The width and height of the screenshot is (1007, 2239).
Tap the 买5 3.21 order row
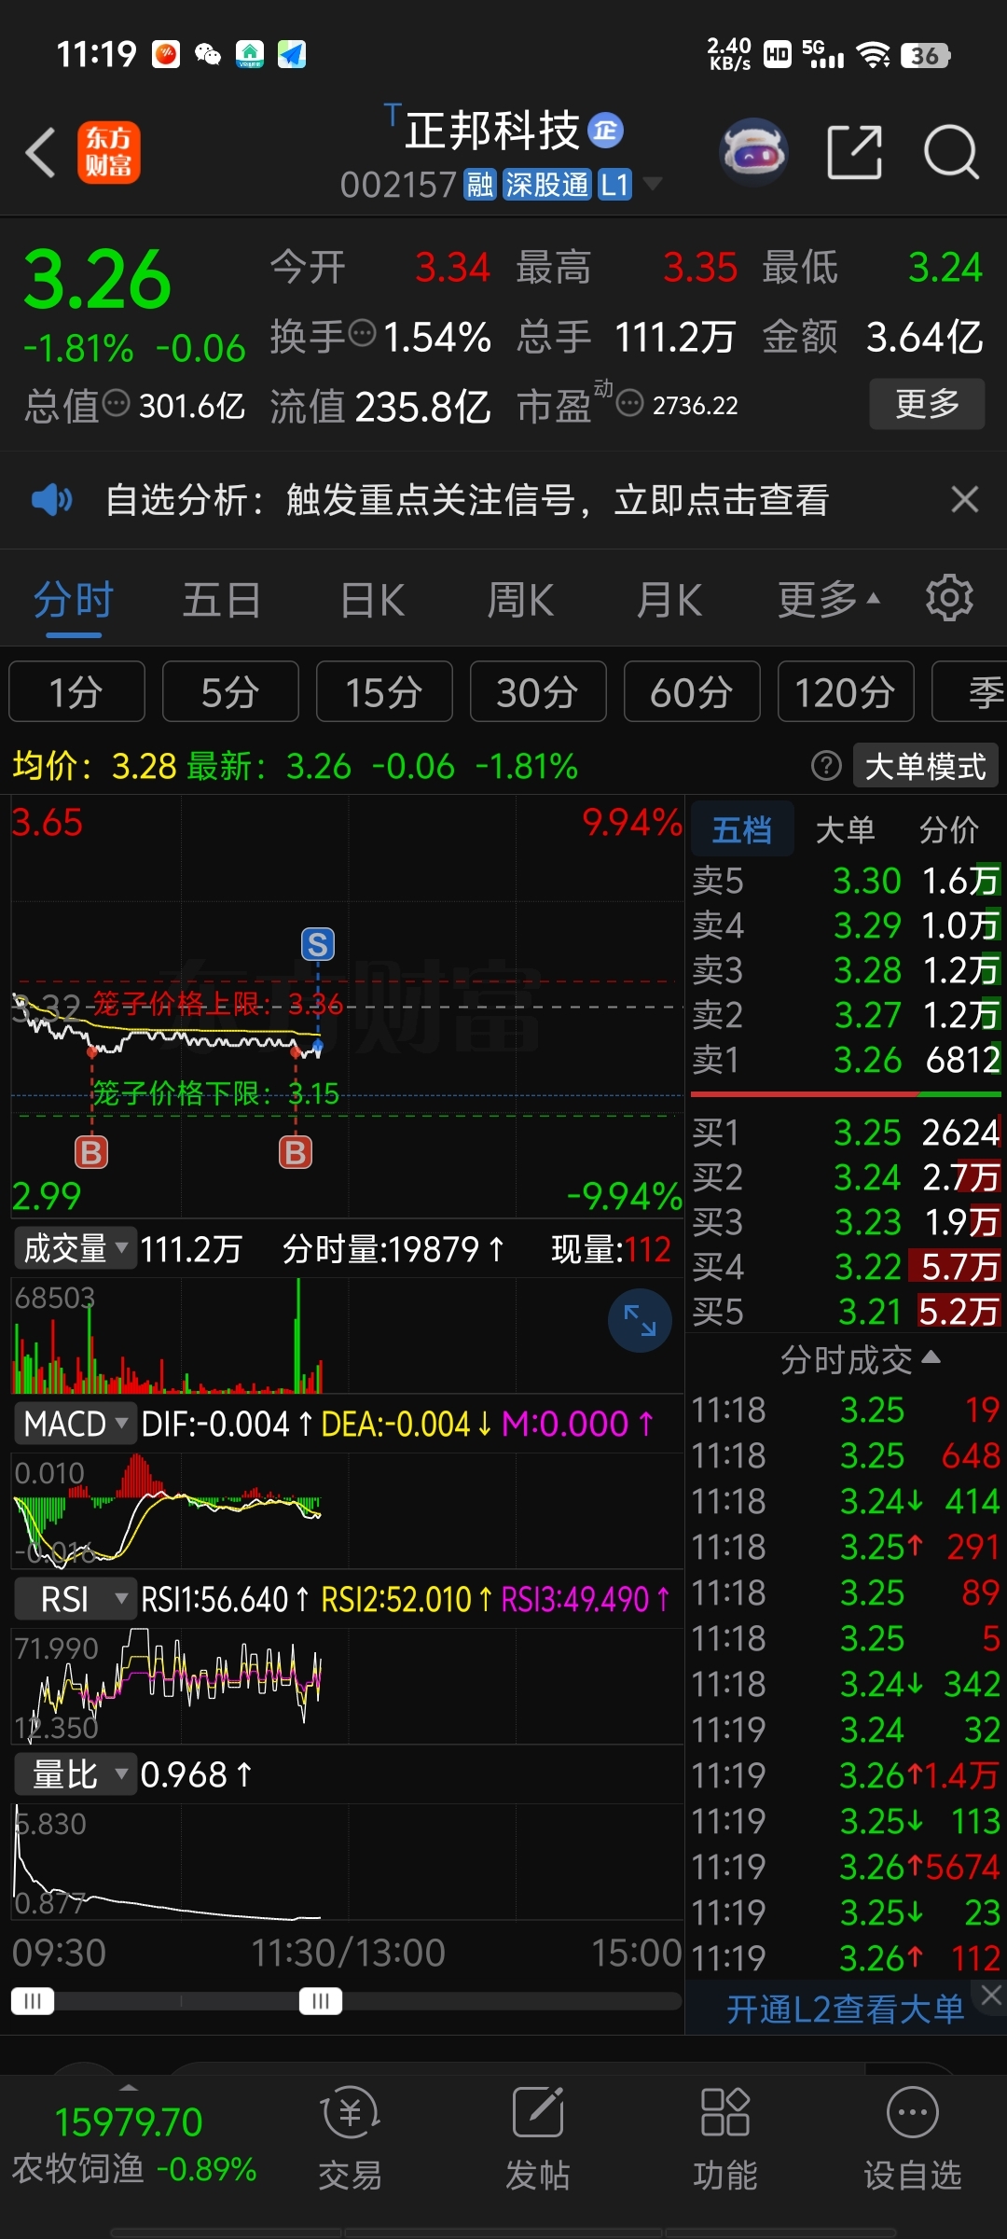pyautogui.click(x=846, y=1312)
